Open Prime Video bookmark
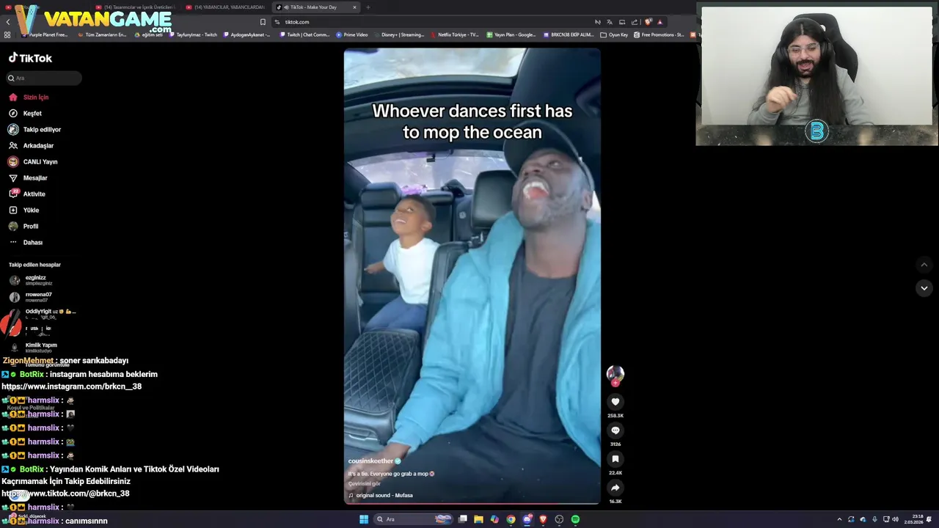This screenshot has width=939, height=528. coord(352,34)
